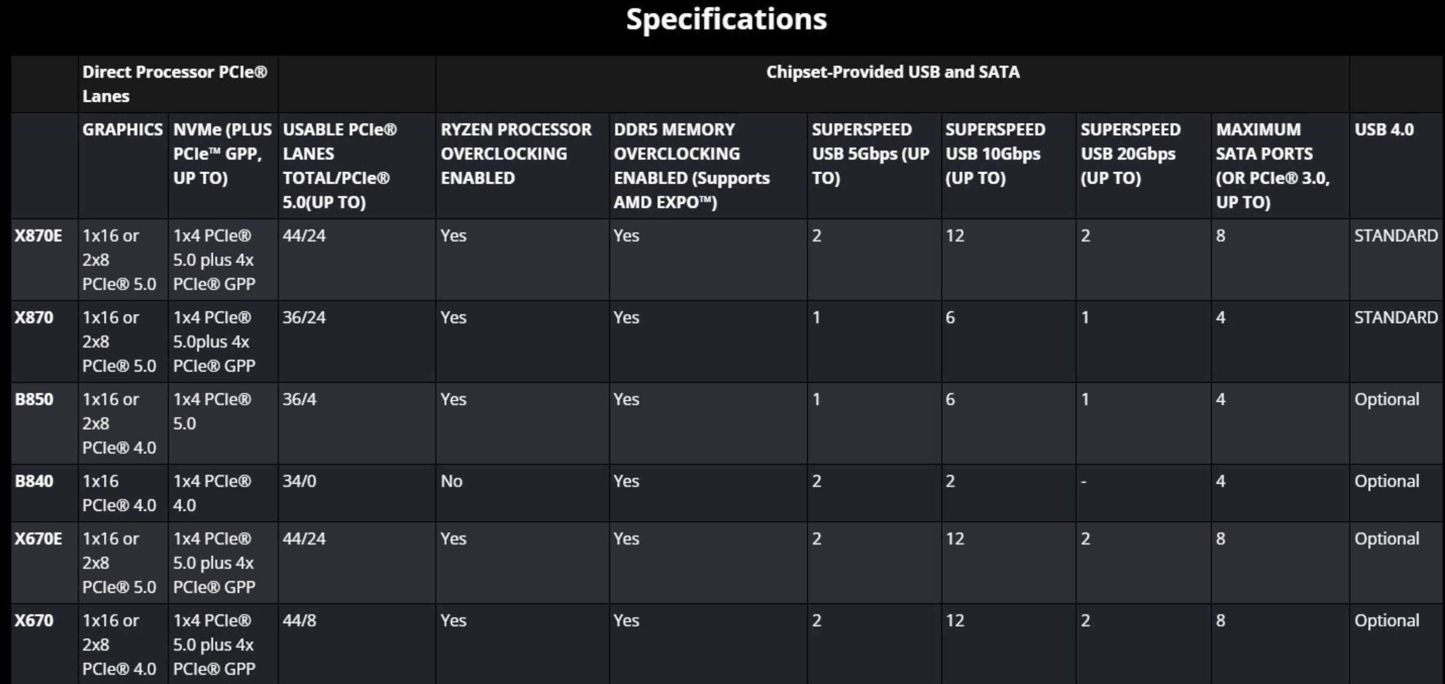Click the 36/24 lanes value for X870
This screenshot has height=684, width=1445.
(x=304, y=318)
